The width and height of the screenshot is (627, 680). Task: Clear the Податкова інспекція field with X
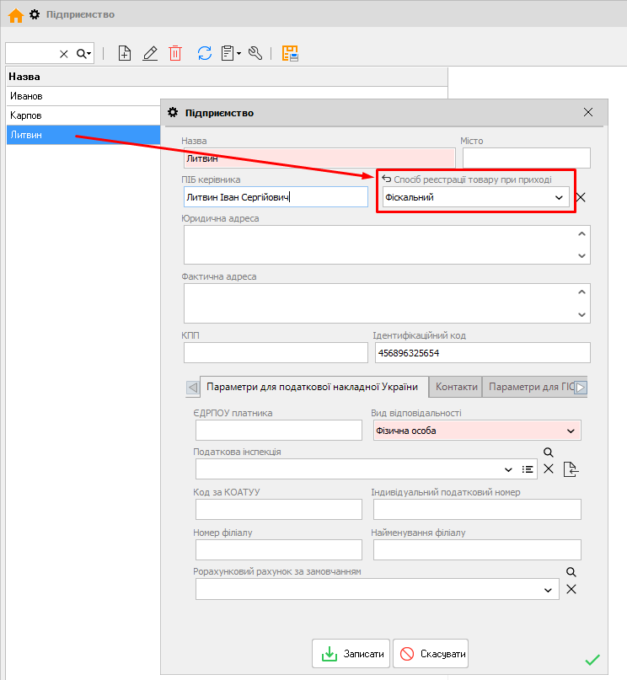pos(549,469)
